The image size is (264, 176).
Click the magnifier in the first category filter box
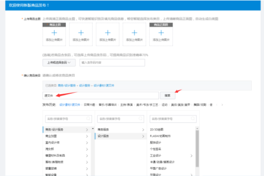coord(88,119)
